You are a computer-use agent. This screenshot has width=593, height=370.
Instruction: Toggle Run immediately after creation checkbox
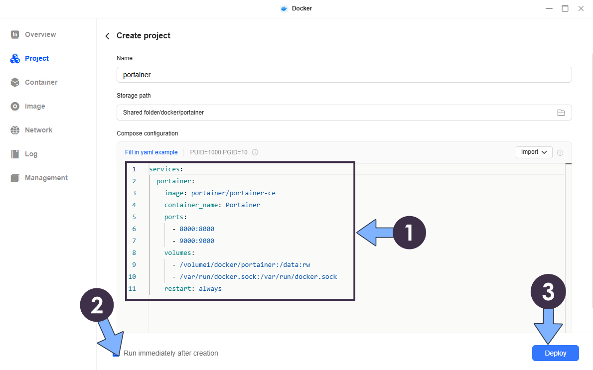[x=116, y=353]
